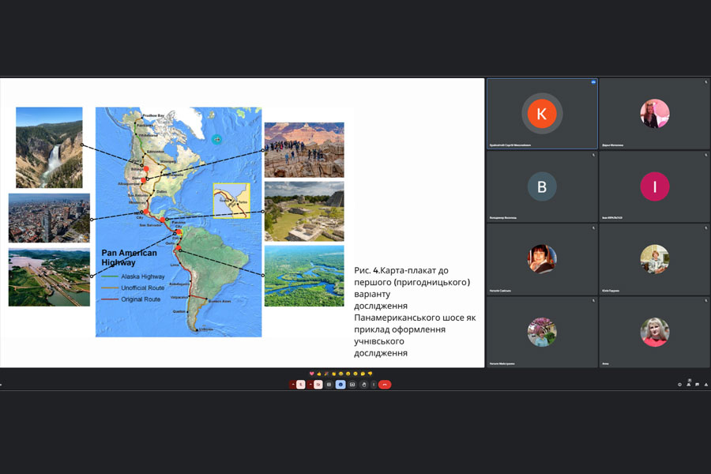The width and height of the screenshot is (711, 474).
Task: Send the pink heart reaction
Action: (311, 373)
